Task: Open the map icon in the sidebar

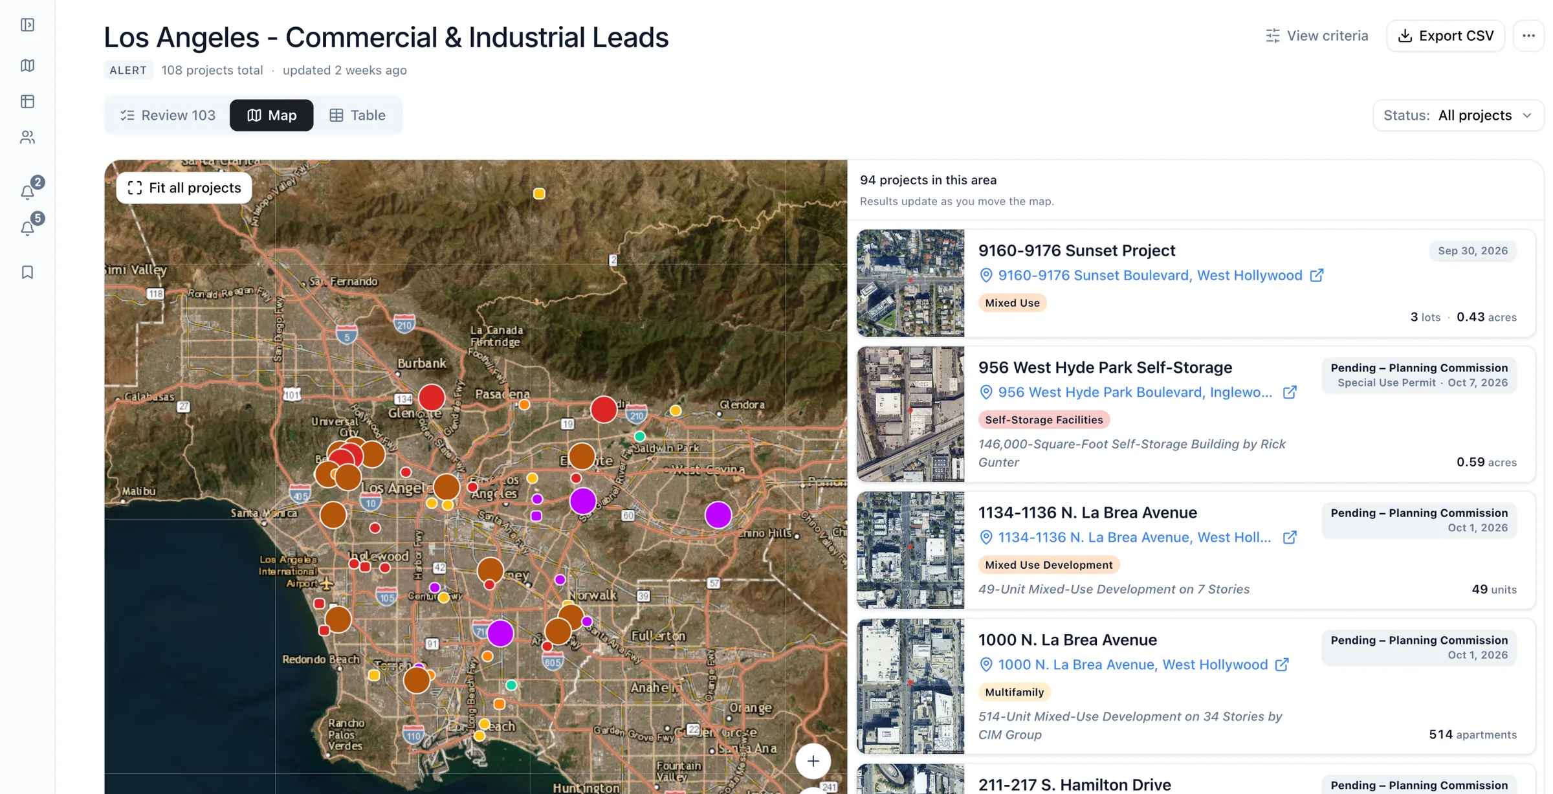Action: pos(27,65)
